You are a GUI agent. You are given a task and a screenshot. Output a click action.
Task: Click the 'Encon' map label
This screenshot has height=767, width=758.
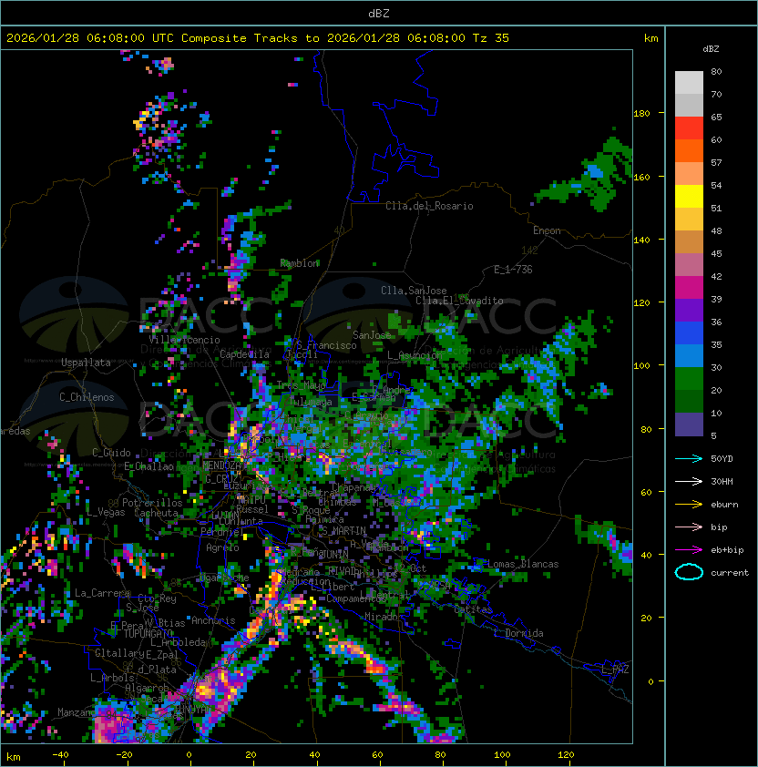(547, 230)
